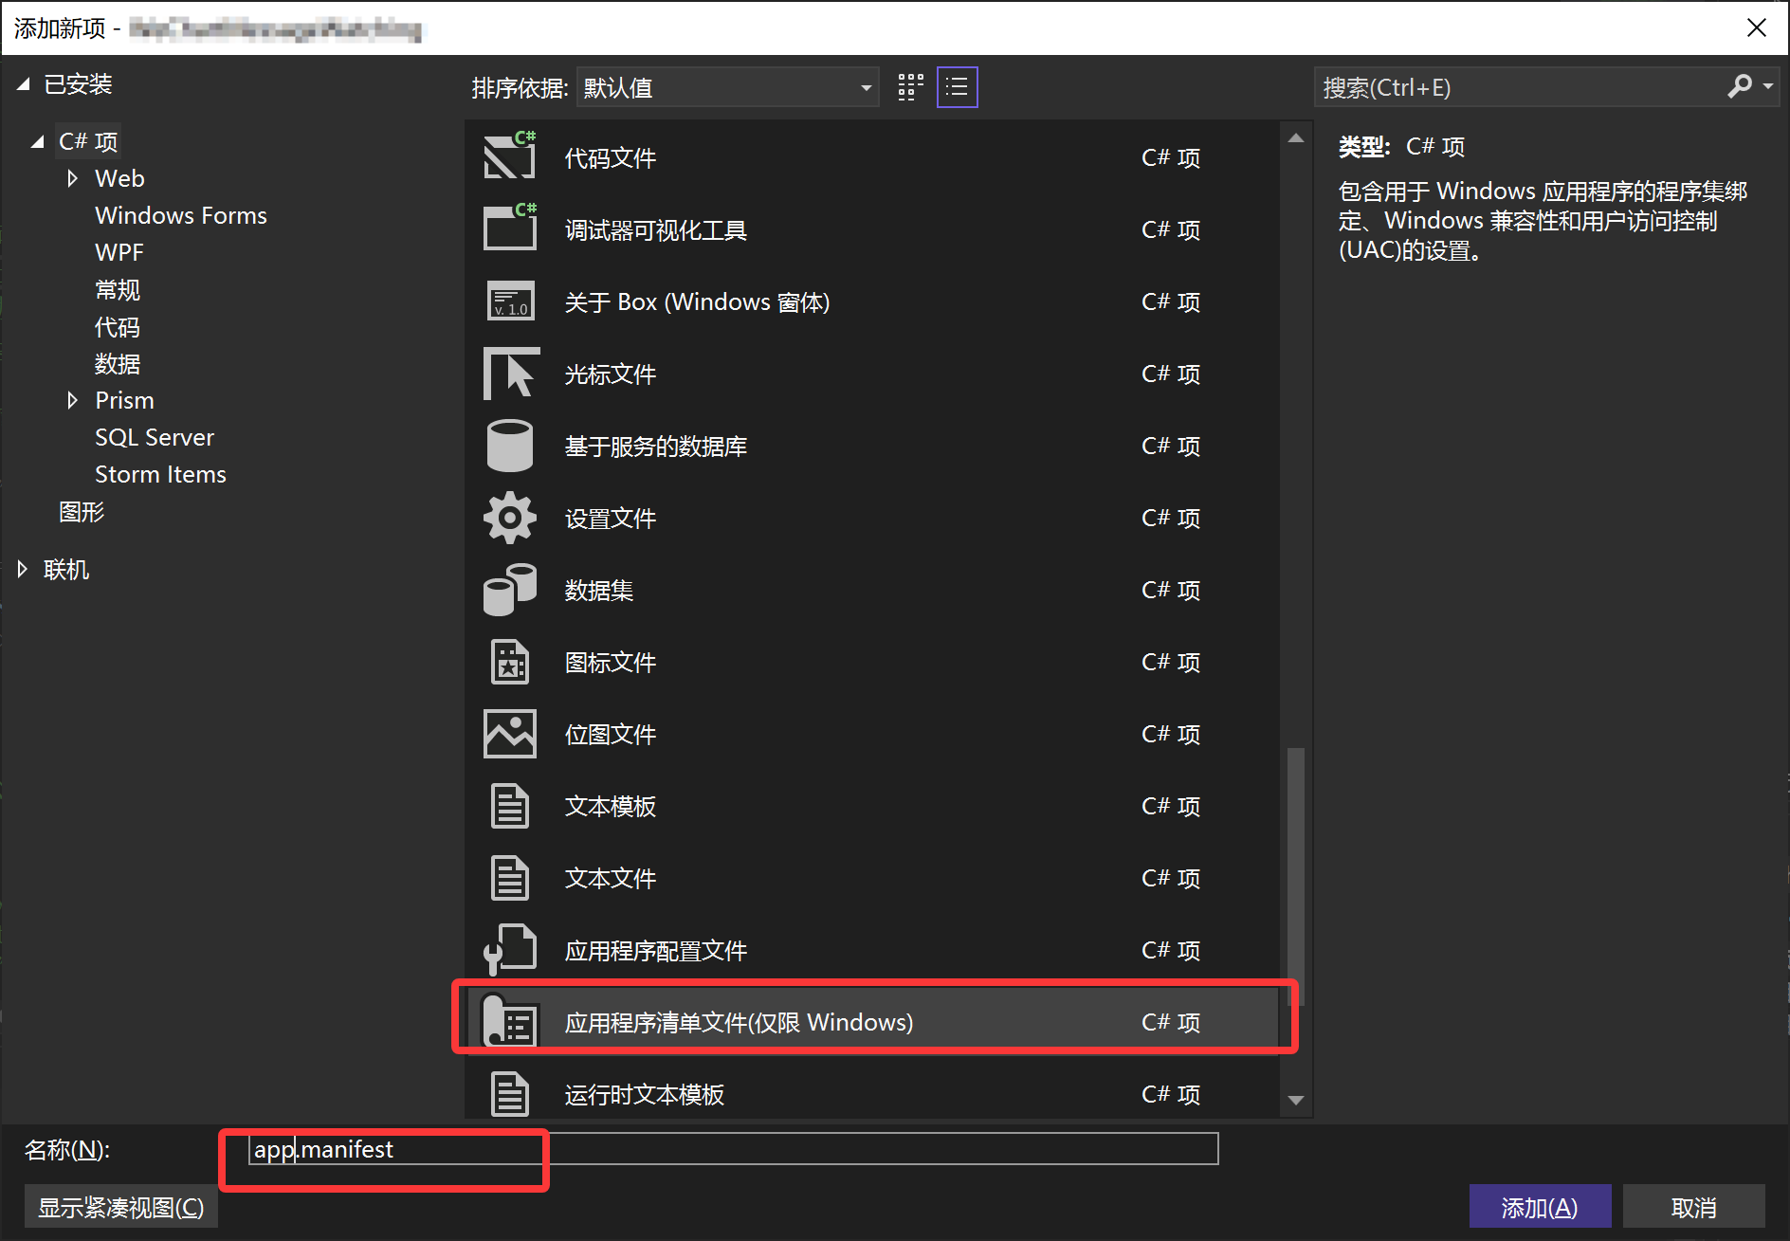Select the 数据 category
1790x1241 pixels.
coord(118,364)
